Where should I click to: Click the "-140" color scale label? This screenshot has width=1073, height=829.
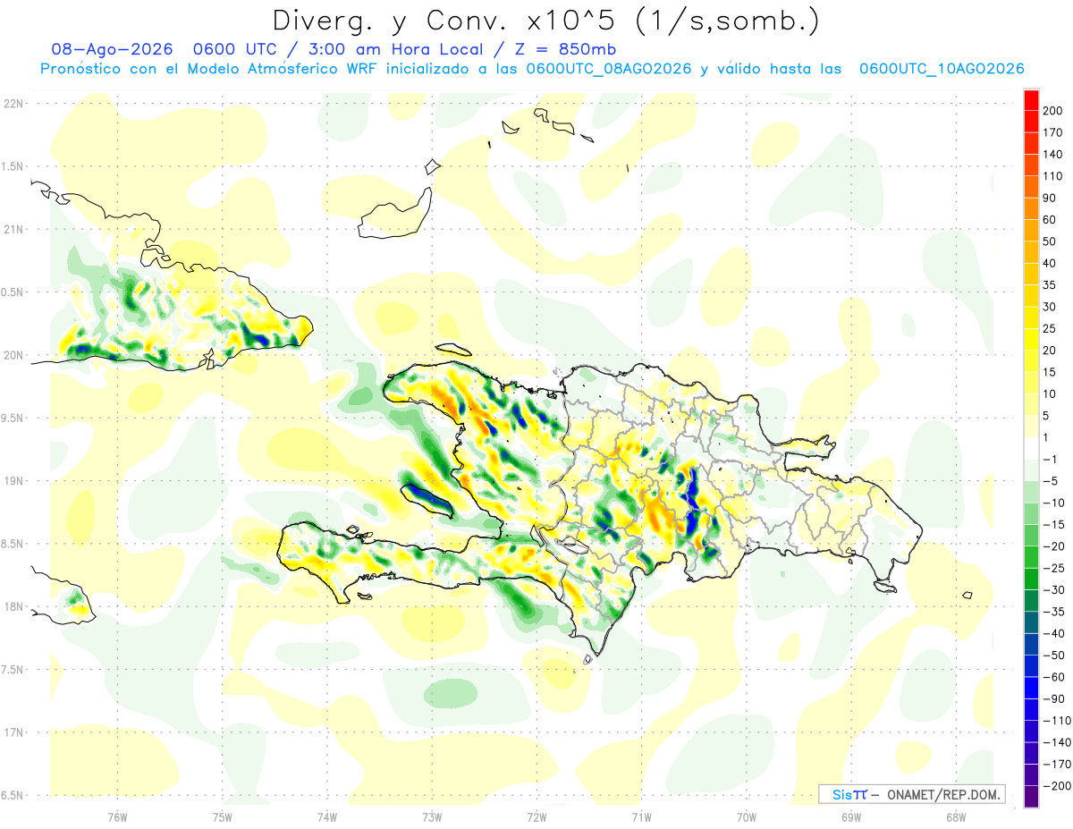1055,742
